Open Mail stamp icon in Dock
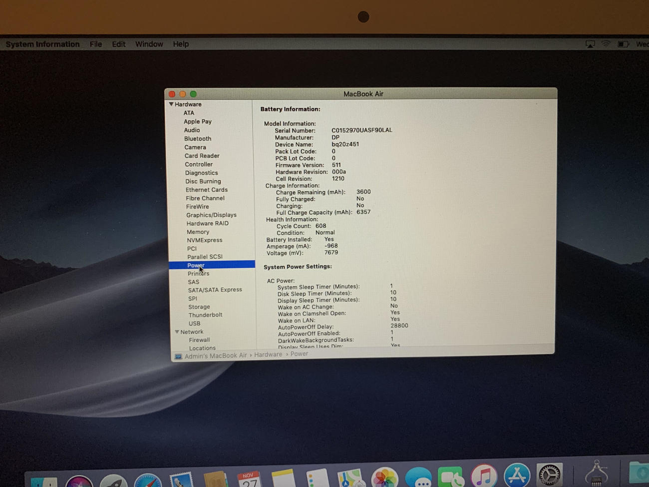649x487 pixels. (181, 480)
